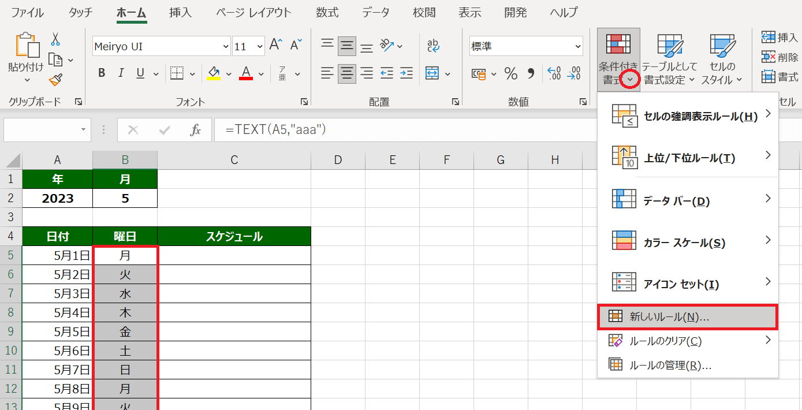Image resolution: width=802 pixels, height=410 pixels.
Task: Click the format painter brush icon
Action: pyautogui.click(x=56, y=80)
